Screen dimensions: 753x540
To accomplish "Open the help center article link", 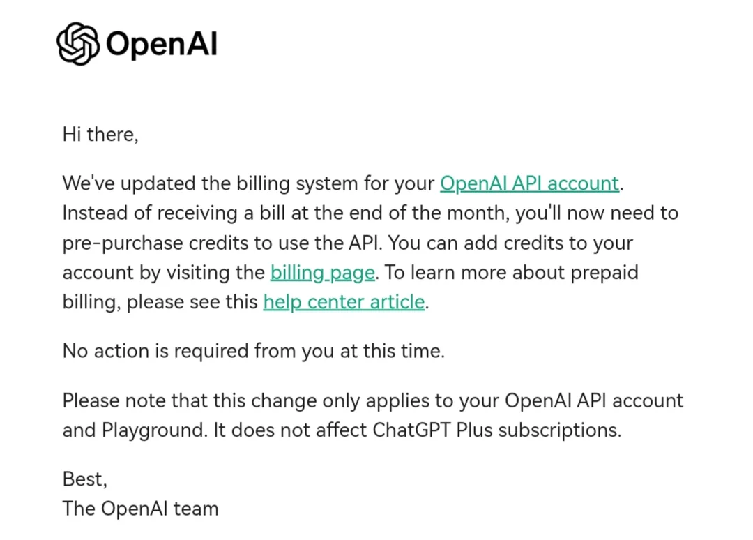I will pos(344,302).
